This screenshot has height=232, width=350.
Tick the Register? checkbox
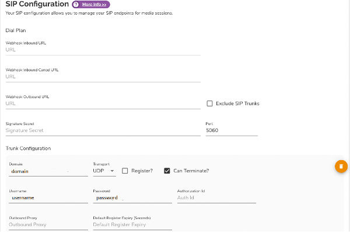(125, 171)
